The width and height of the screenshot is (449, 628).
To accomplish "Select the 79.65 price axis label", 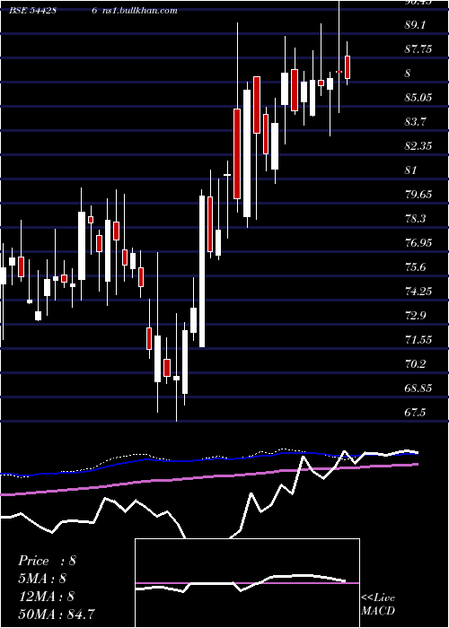I will [418, 195].
